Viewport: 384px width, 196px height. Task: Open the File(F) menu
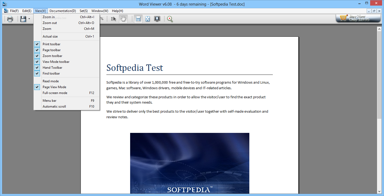point(14,11)
